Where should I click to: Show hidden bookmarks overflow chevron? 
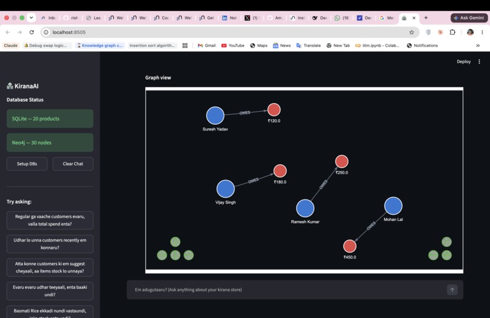(x=478, y=46)
